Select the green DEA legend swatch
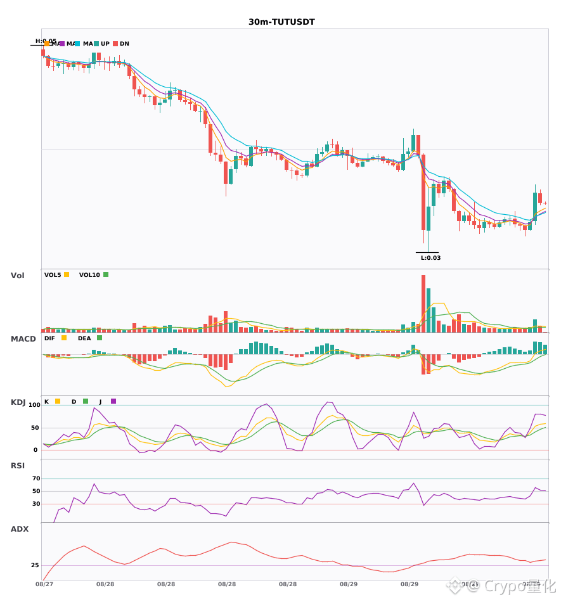The width and height of the screenshot is (561, 602). click(100, 338)
